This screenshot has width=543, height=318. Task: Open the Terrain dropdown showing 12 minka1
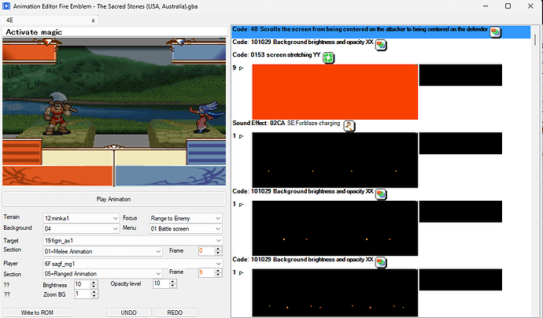[x=81, y=218]
